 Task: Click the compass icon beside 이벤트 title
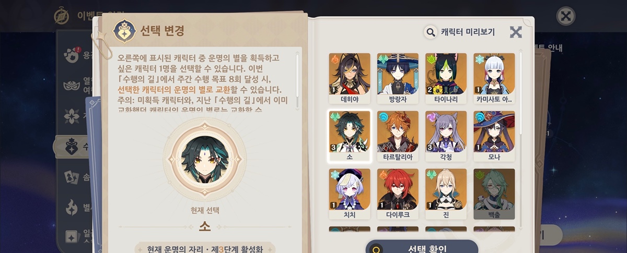coord(62,16)
